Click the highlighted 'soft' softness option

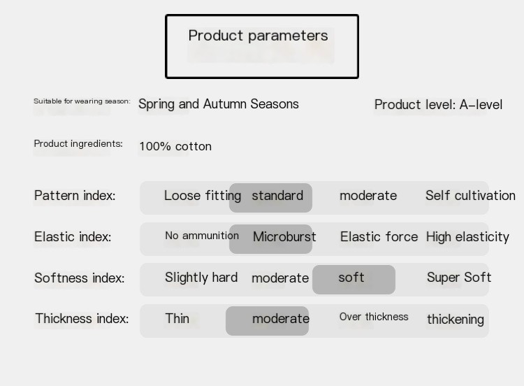[x=354, y=280]
